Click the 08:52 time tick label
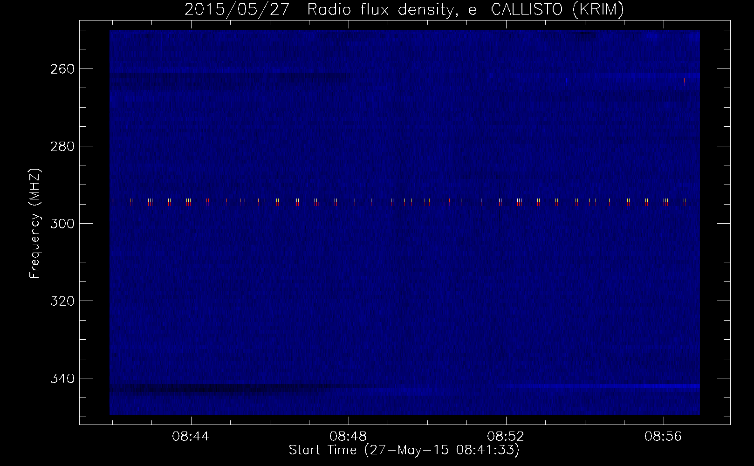This screenshot has width=754, height=466. point(506,437)
